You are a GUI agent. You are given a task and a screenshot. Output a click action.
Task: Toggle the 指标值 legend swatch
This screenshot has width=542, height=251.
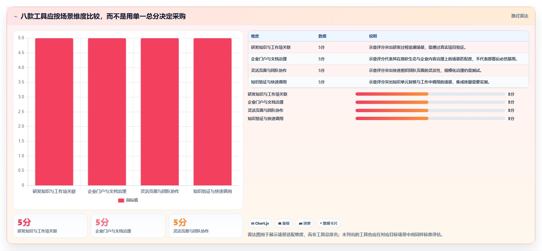(x=121, y=200)
